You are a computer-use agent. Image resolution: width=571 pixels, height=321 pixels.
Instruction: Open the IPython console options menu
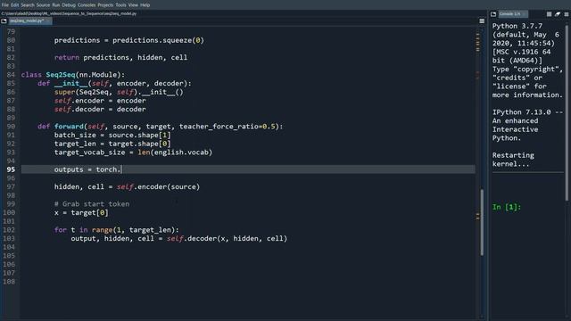click(x=567, y=14)
